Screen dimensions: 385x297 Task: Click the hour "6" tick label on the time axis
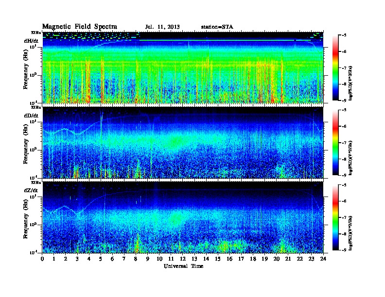[112, 259]
